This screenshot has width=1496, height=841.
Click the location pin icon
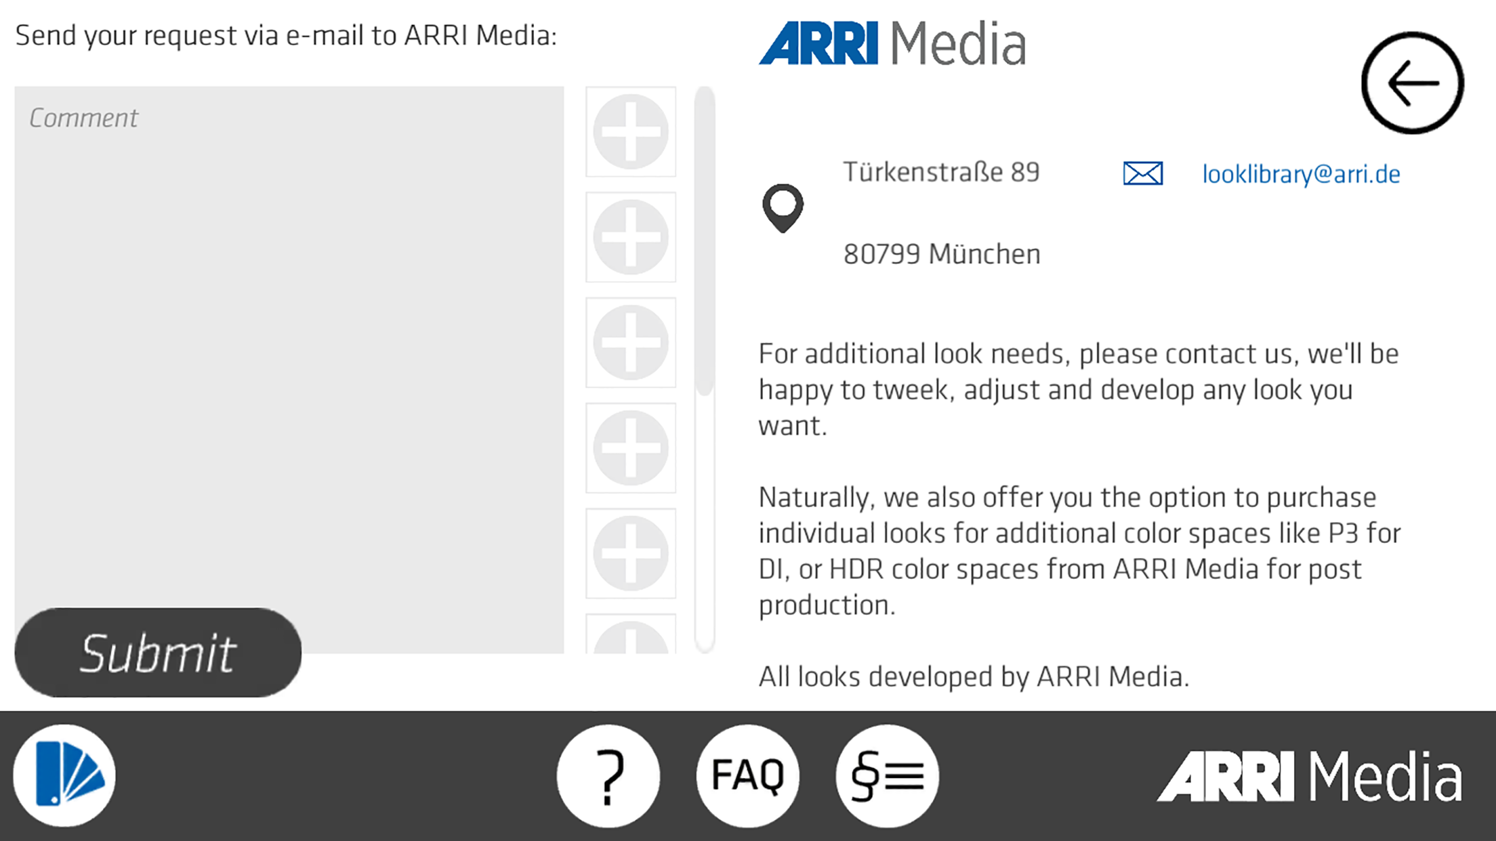783,208
